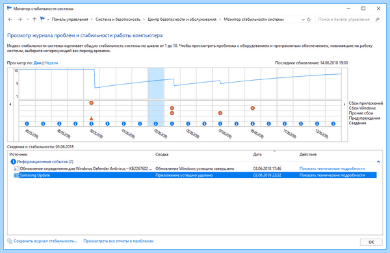Click the info icon in highlighted 03.06.2018 column
Viewport: 390px width, 253px height.
point(156,124)
